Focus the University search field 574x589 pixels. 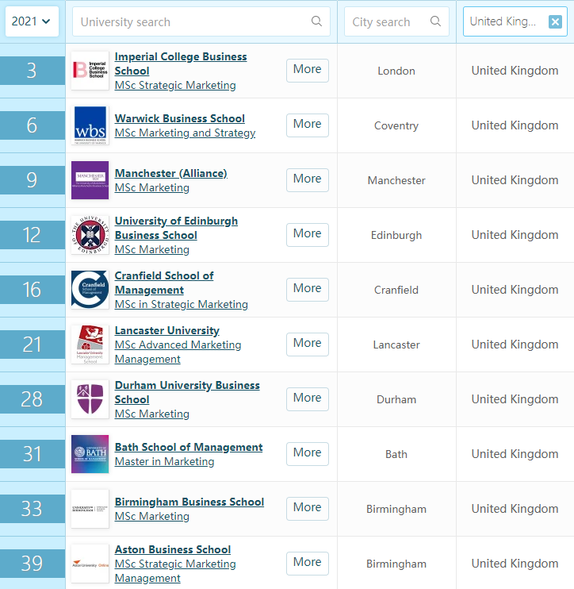pyautogui.click(x=201, y=21)
